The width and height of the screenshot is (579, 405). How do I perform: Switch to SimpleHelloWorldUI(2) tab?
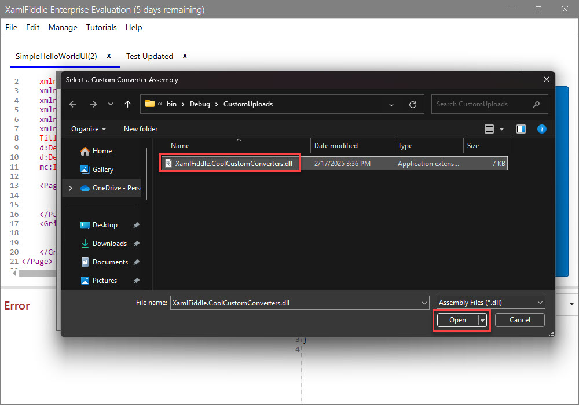pos(56,56)
